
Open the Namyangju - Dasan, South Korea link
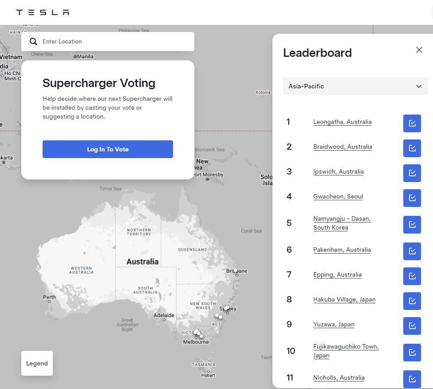point(342,223)
